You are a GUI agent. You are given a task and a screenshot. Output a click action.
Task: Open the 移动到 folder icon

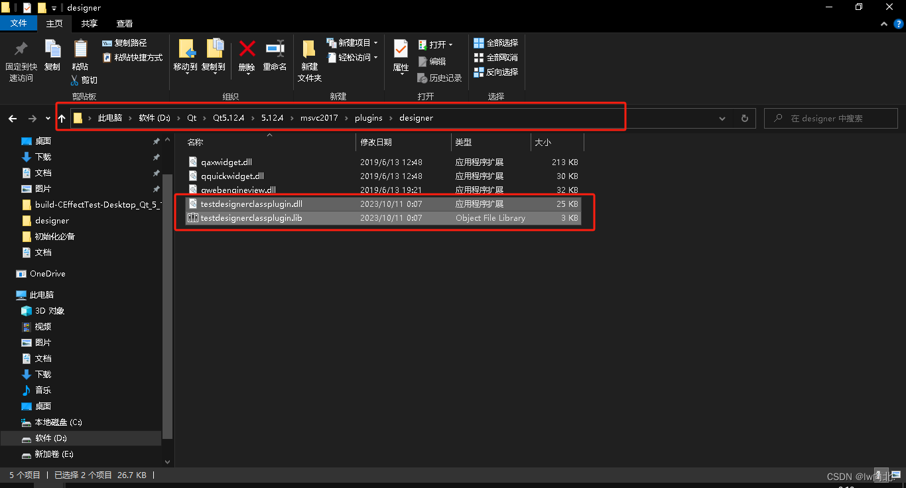pos(186,48)
